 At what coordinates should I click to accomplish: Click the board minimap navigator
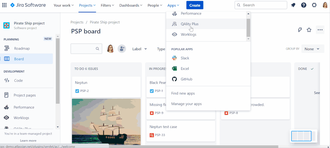pyautogui.click(x=303, y=136)
